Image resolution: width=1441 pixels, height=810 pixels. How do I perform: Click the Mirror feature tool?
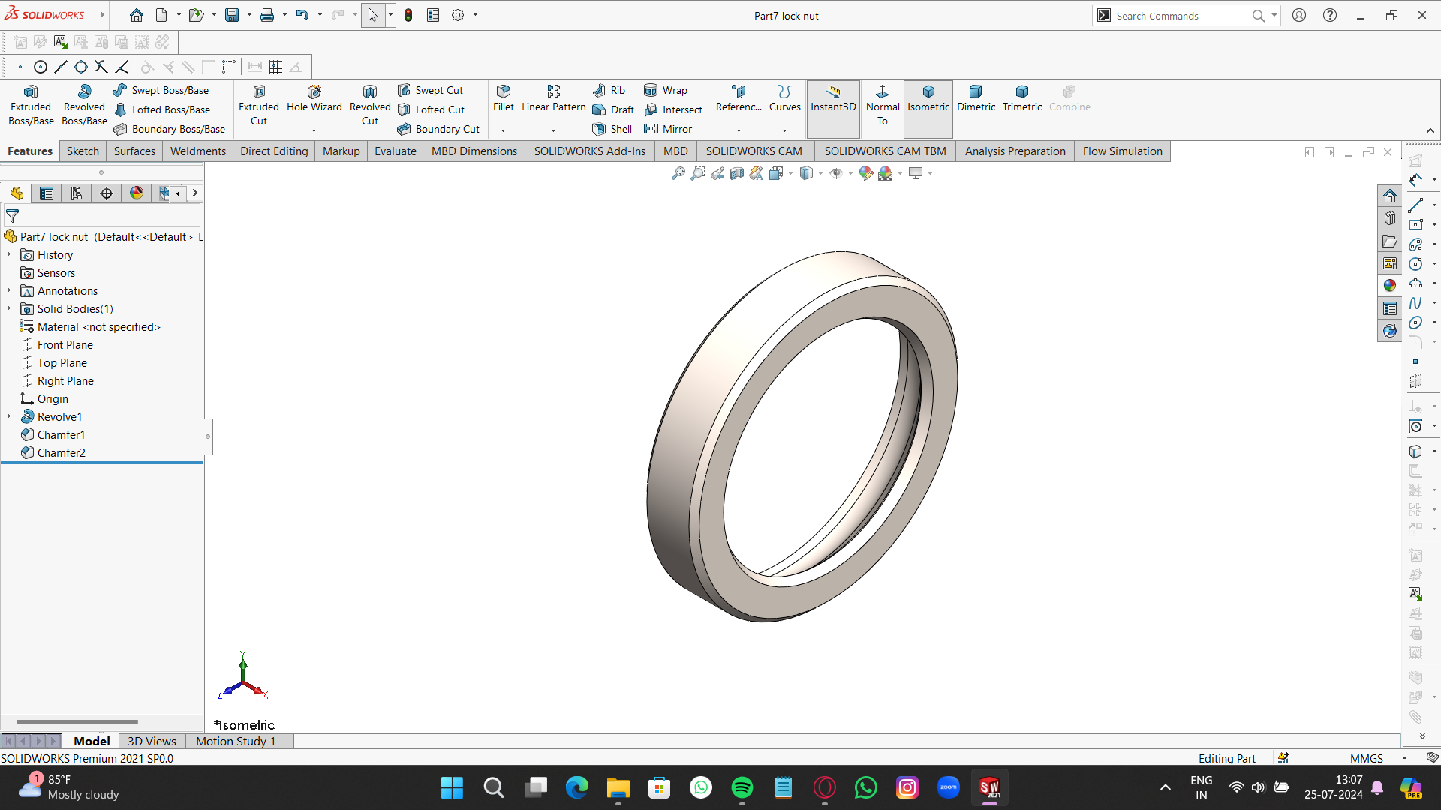click(x=668, y=129)
